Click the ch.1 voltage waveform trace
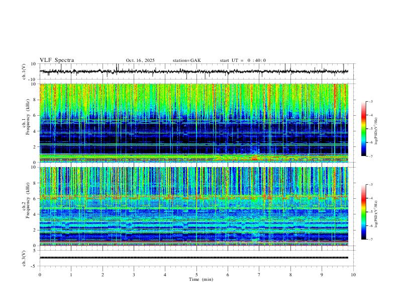 pyautogui.click(x=194, y=71)
